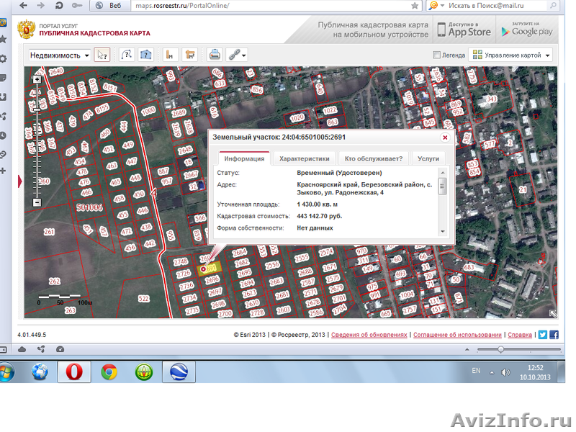The image size is (576, 432).
Task: Open the share link chain tool
Action: pyautogui.click(x=237, y=55)
